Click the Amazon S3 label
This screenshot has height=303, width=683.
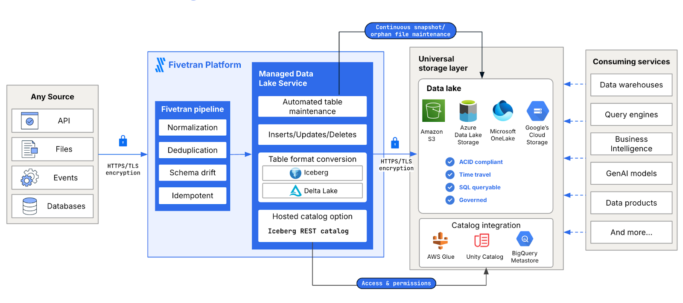(432, 135)
